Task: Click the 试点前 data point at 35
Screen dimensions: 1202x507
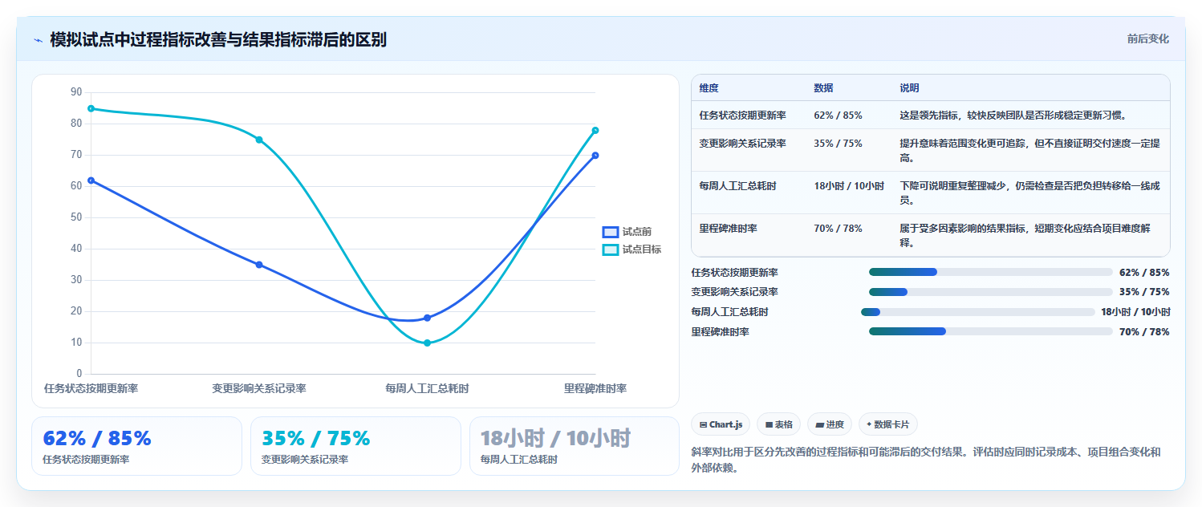Action: point(259,265)
